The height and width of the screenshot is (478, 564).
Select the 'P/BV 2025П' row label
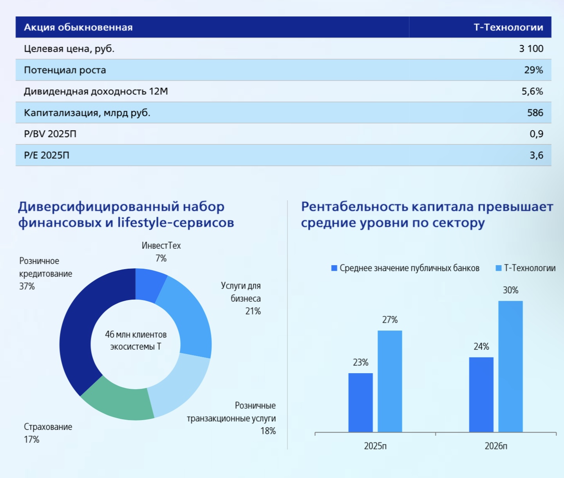(x=50, y=134)
